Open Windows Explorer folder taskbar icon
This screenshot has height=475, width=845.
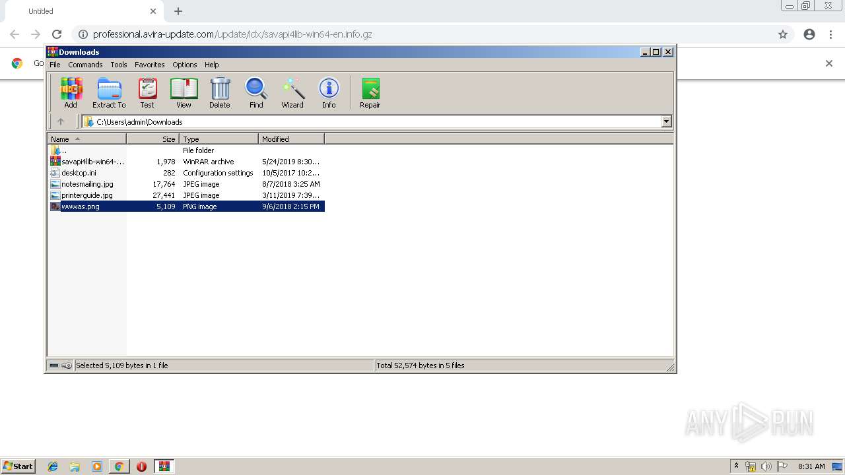pos(75,466)
